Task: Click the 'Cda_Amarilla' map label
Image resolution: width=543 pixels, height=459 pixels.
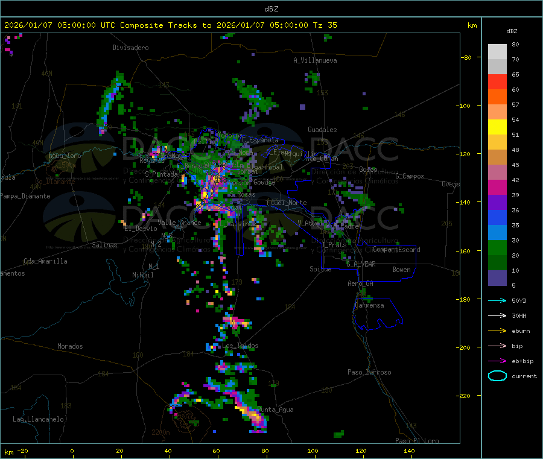Action: pos(45,261)
